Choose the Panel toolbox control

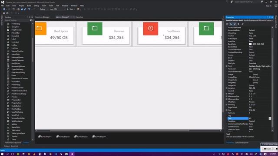14,75
